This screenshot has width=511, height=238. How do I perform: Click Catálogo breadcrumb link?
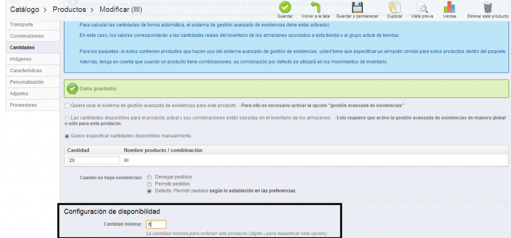point(24,9)
